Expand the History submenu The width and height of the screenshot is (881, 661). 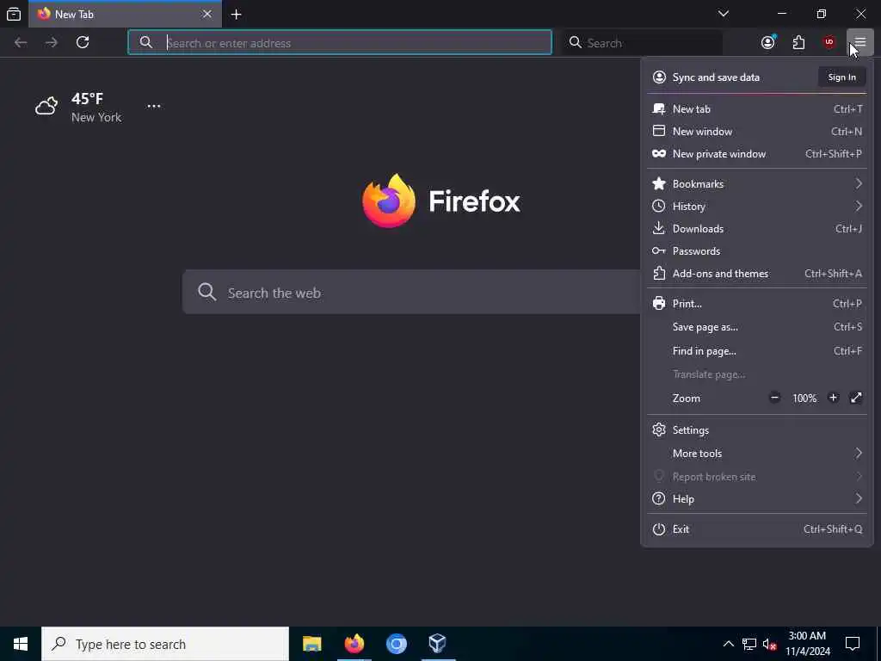pyautogui.click(x=757, y=207)
